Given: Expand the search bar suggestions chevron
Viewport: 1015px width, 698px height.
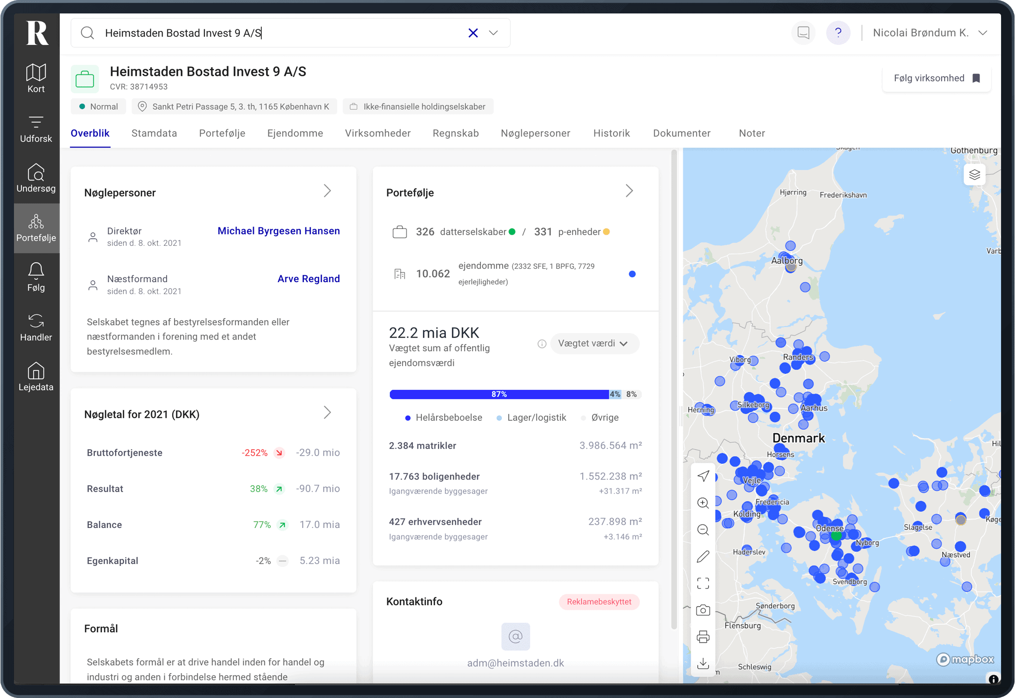Looking at the screenshot, I should point(493,33).
